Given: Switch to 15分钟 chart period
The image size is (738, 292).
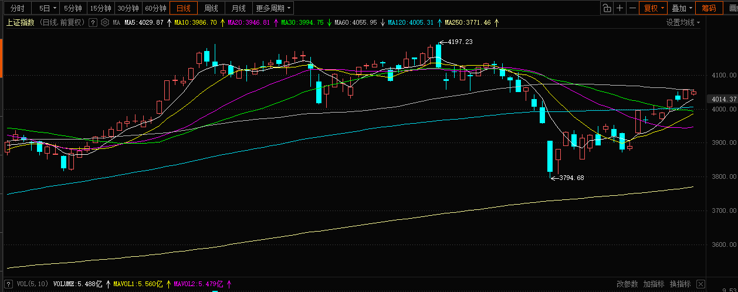Looking at the screenshot, I should 100,8.
